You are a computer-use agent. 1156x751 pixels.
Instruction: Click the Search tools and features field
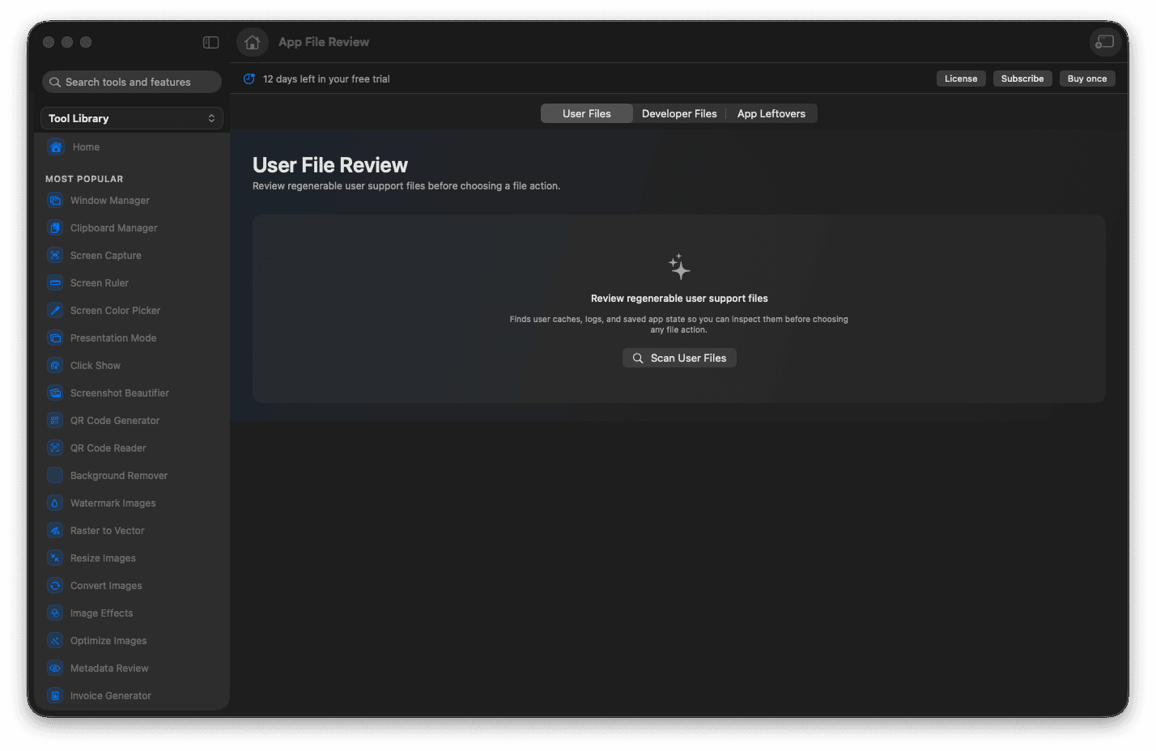[x=132, y=82]
